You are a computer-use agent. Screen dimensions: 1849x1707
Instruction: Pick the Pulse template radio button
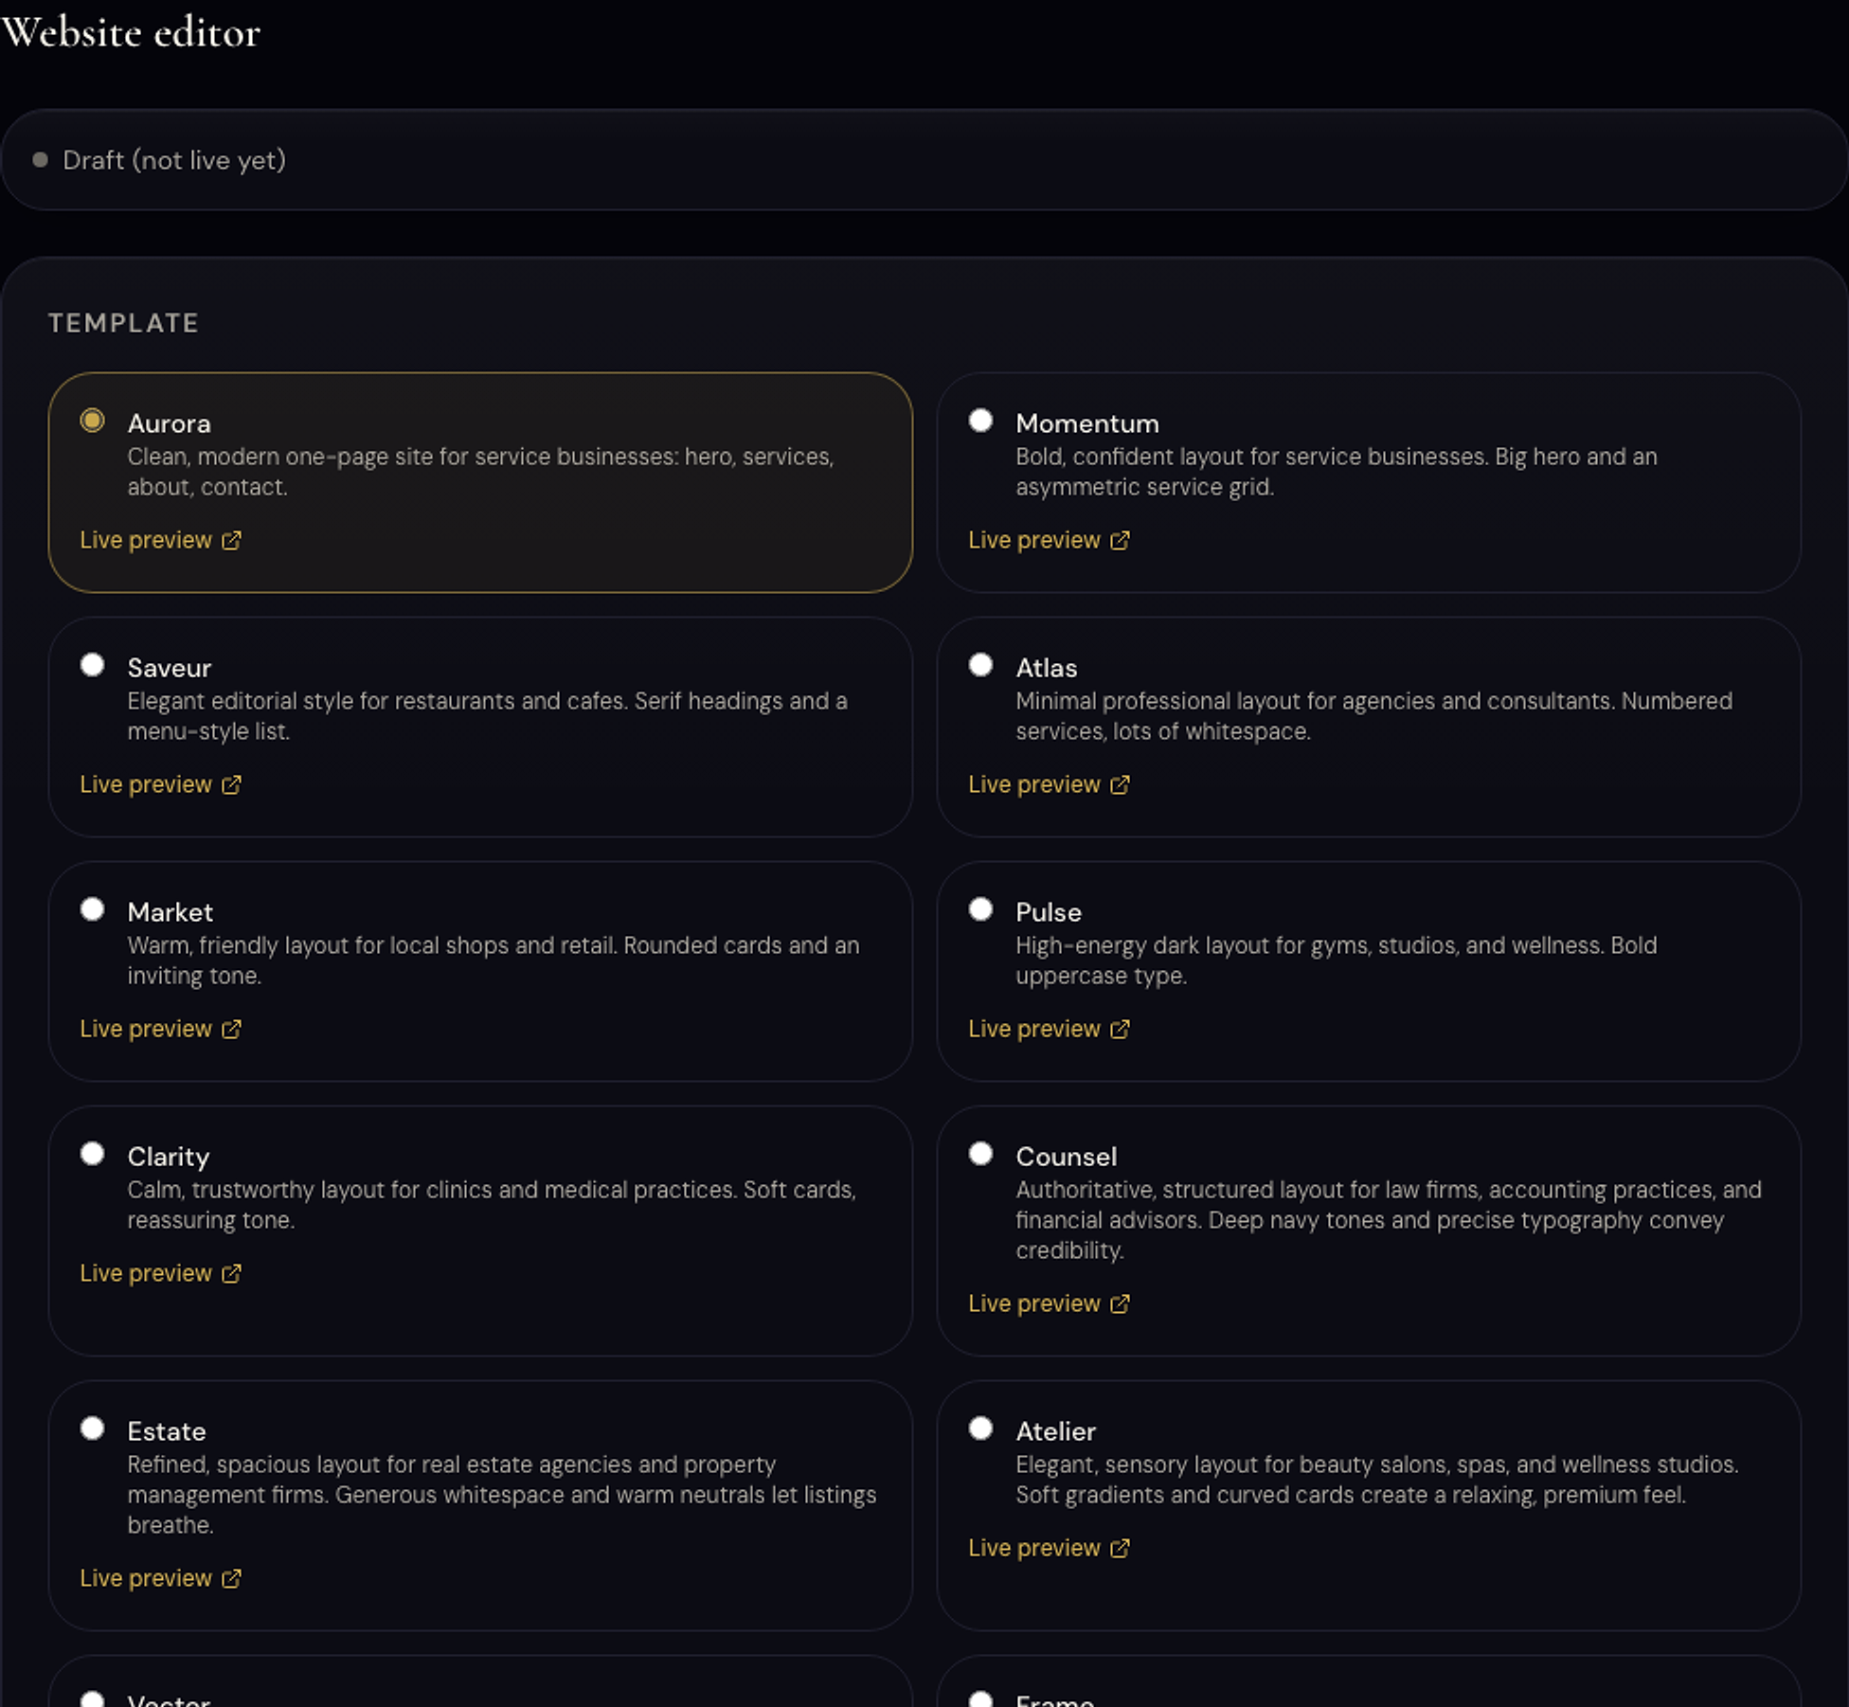pyautogui.click(x=980, y=909)
